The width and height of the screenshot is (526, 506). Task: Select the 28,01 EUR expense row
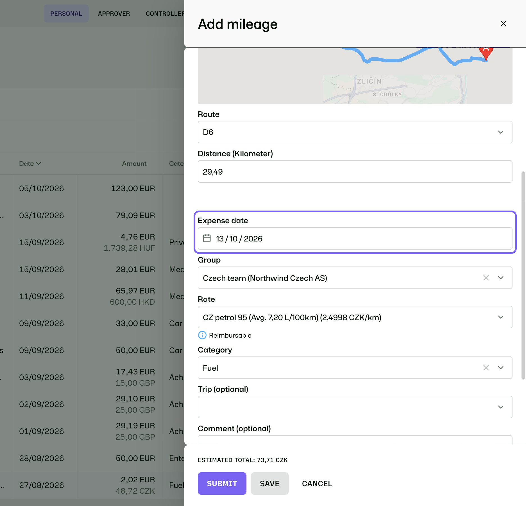(x=92, y=269)
